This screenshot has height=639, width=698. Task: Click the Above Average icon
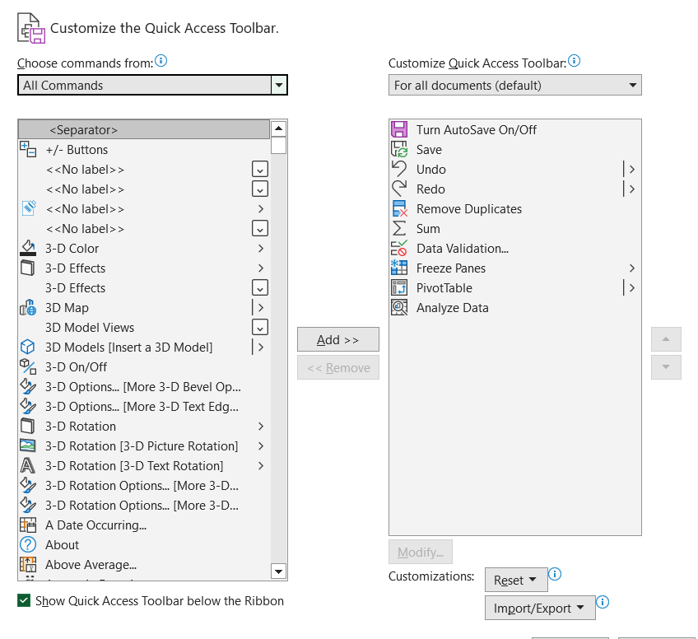pyautogui.click(x=28, y=564)
